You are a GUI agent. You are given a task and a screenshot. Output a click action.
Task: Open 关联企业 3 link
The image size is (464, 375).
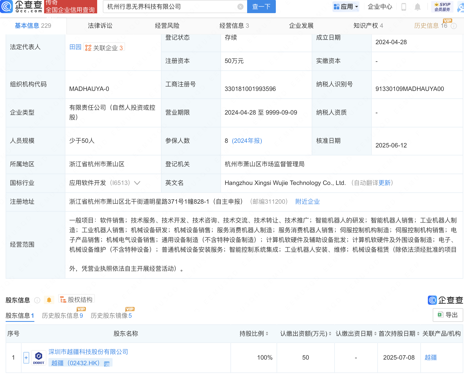[x=105, y=48]
